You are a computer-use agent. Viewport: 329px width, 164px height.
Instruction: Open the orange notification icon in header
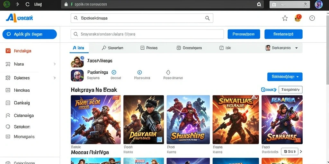tap(298, 18)
